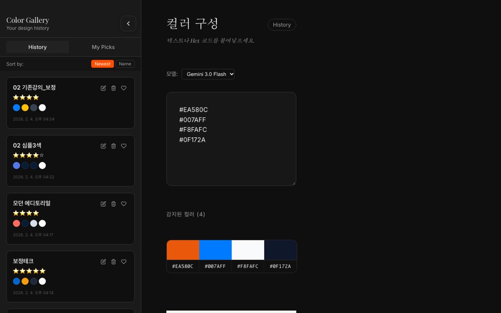Select the #F8FAFC white swatch
The height and width of the screenshot is (313, 501).
[248, 250]
